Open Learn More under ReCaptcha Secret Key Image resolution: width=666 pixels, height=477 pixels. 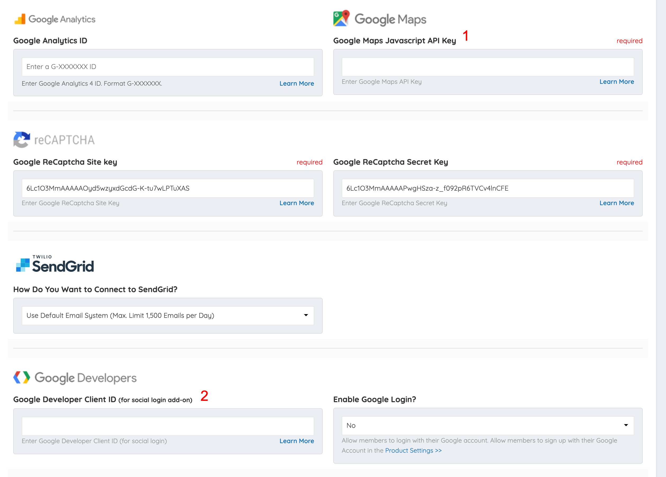coord(616,203)
